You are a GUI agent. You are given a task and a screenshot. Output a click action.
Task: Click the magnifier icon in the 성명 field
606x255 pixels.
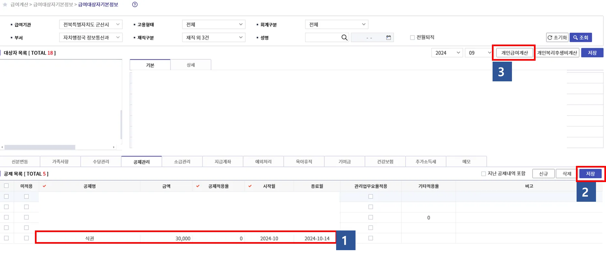[345, 38]
